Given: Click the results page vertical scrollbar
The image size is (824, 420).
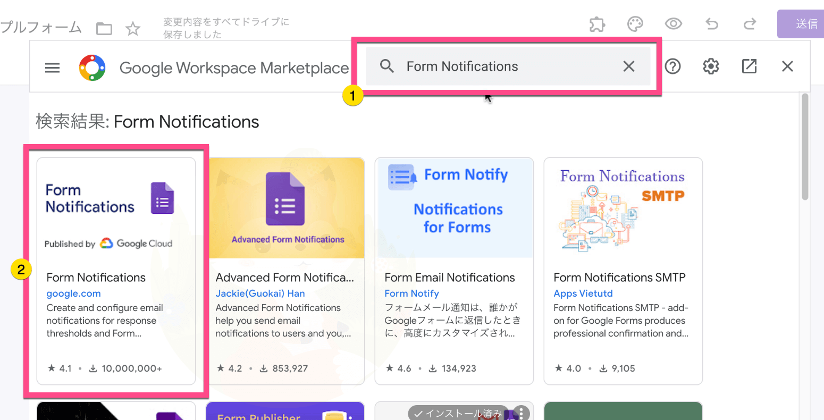Looking at the screenshot, I should (805, 147).
